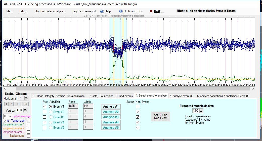Uncheck Non-Event box for Event #5
Image resolution: width=262 pixels, height=141 pixels.
pyautogui.click(x=138, y=128)
